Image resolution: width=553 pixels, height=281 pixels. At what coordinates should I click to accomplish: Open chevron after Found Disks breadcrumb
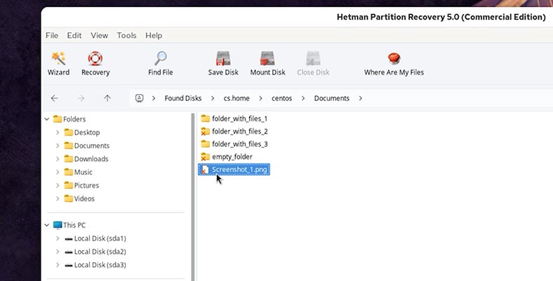click(x=213, y=98)
